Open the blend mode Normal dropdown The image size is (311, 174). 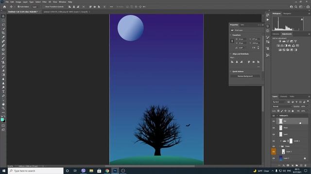[282, 106]
